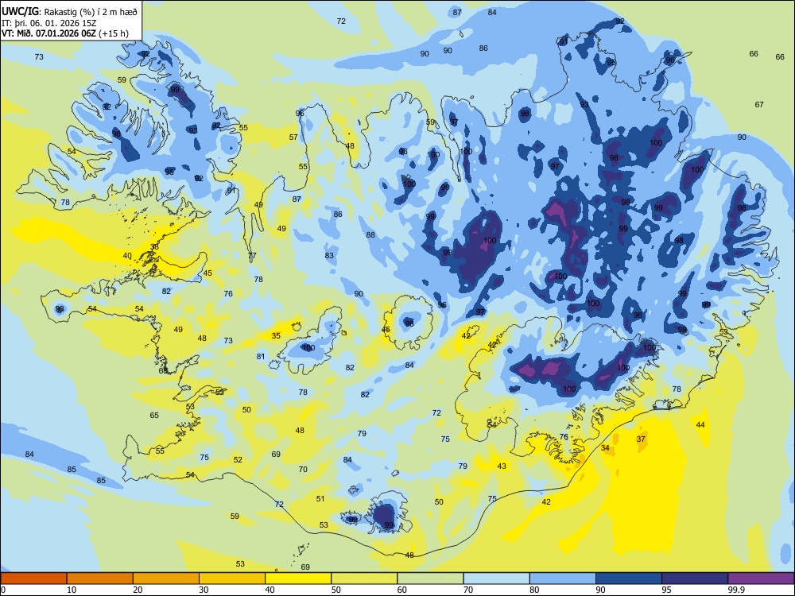Select the '67' value off the northeast
This screenshot has width=795, height=596.
click(x=759, y=104)
